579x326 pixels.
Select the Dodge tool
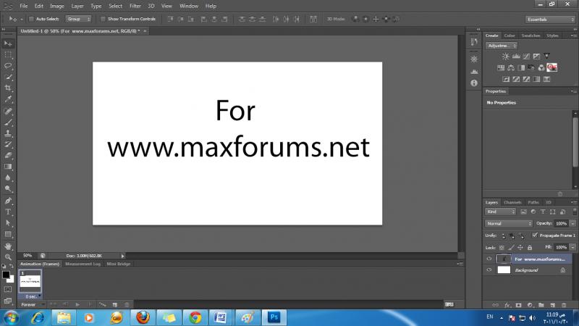tap(8, 188)
